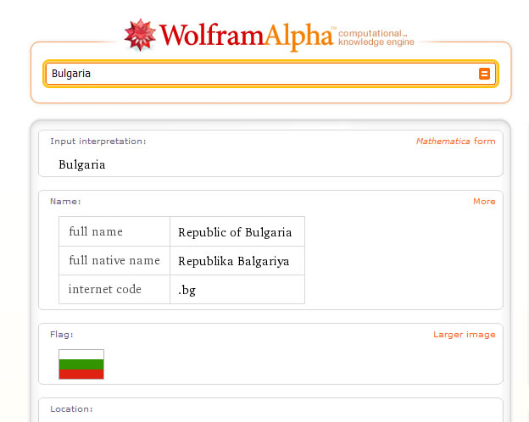Select the 'Republic of Bulgaria' cell
The width and height of the screenshot is (529, 422).
click(x=237, y=231)
